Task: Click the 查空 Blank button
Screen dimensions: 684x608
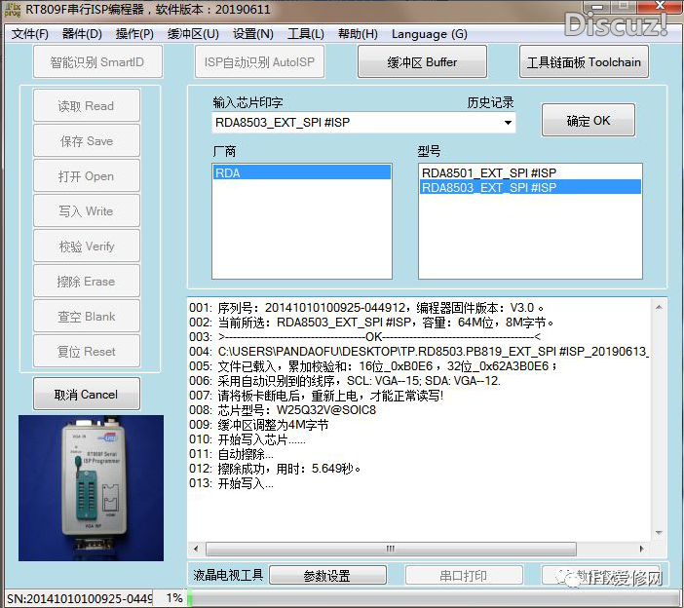Action: [87, 317]
